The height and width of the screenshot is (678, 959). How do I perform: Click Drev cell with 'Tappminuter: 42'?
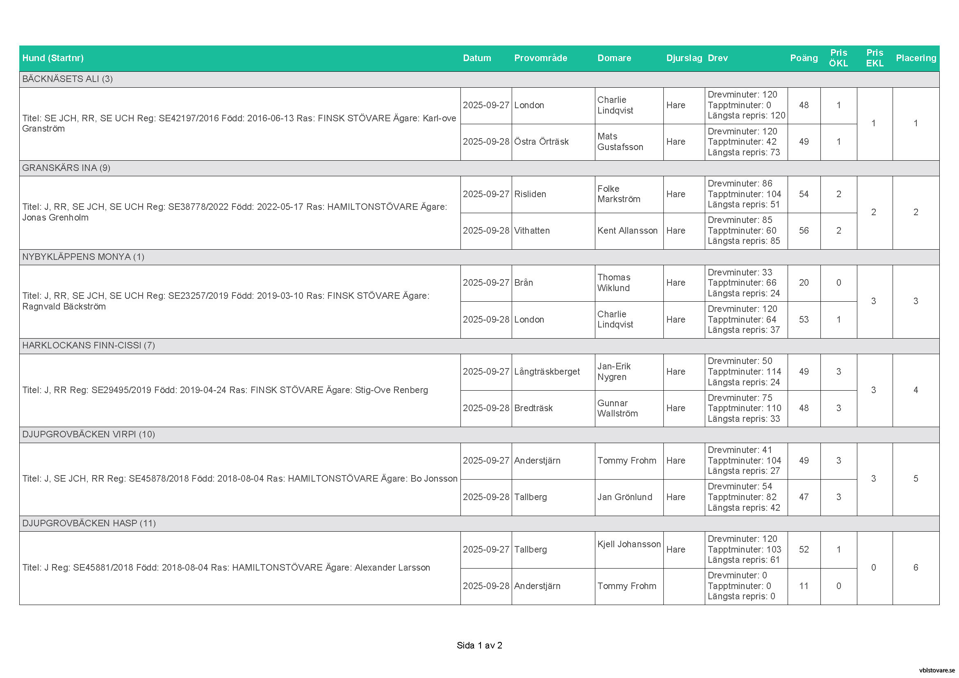click(746, 142)
